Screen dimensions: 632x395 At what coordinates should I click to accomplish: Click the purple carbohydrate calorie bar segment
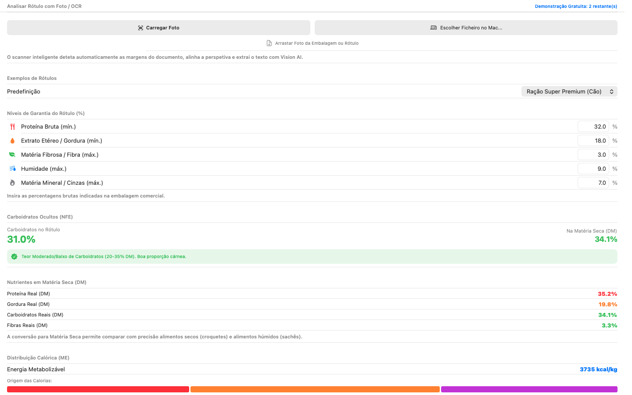tap(529, 389)
